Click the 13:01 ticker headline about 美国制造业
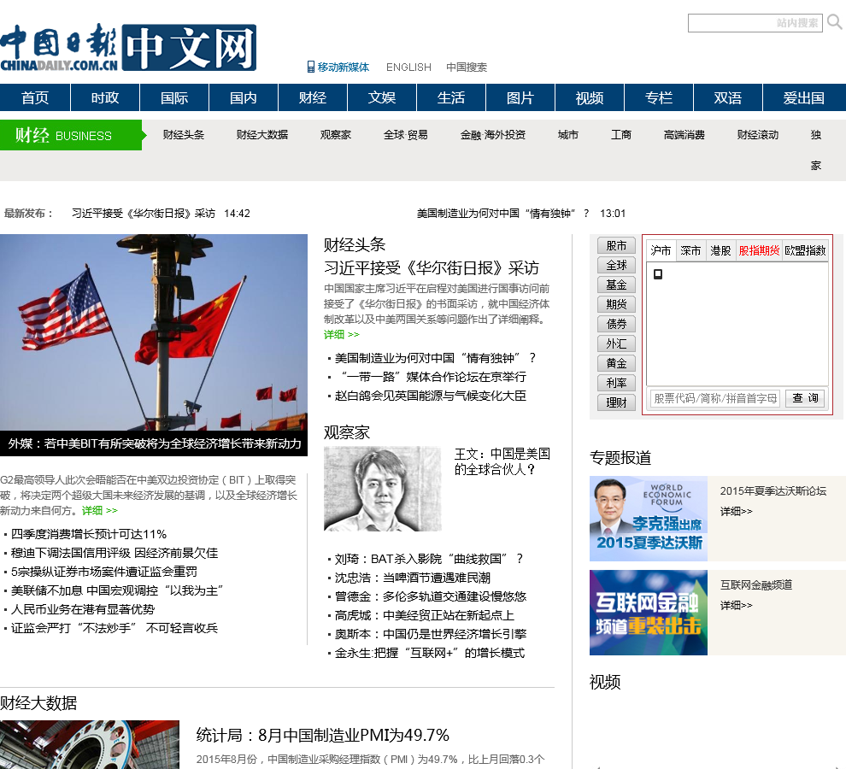Screen dimensions: 846x769 coord(502,213)
